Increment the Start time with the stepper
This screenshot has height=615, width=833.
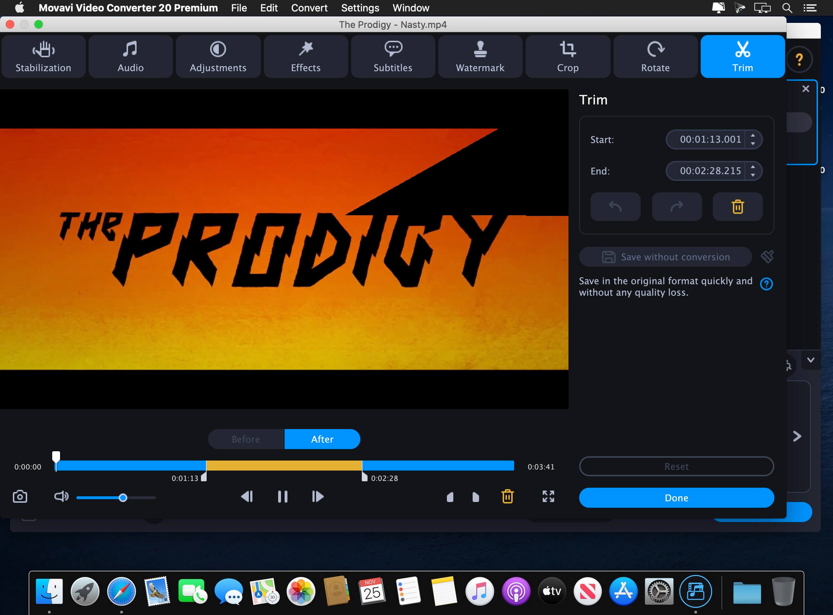click(753, 137)
